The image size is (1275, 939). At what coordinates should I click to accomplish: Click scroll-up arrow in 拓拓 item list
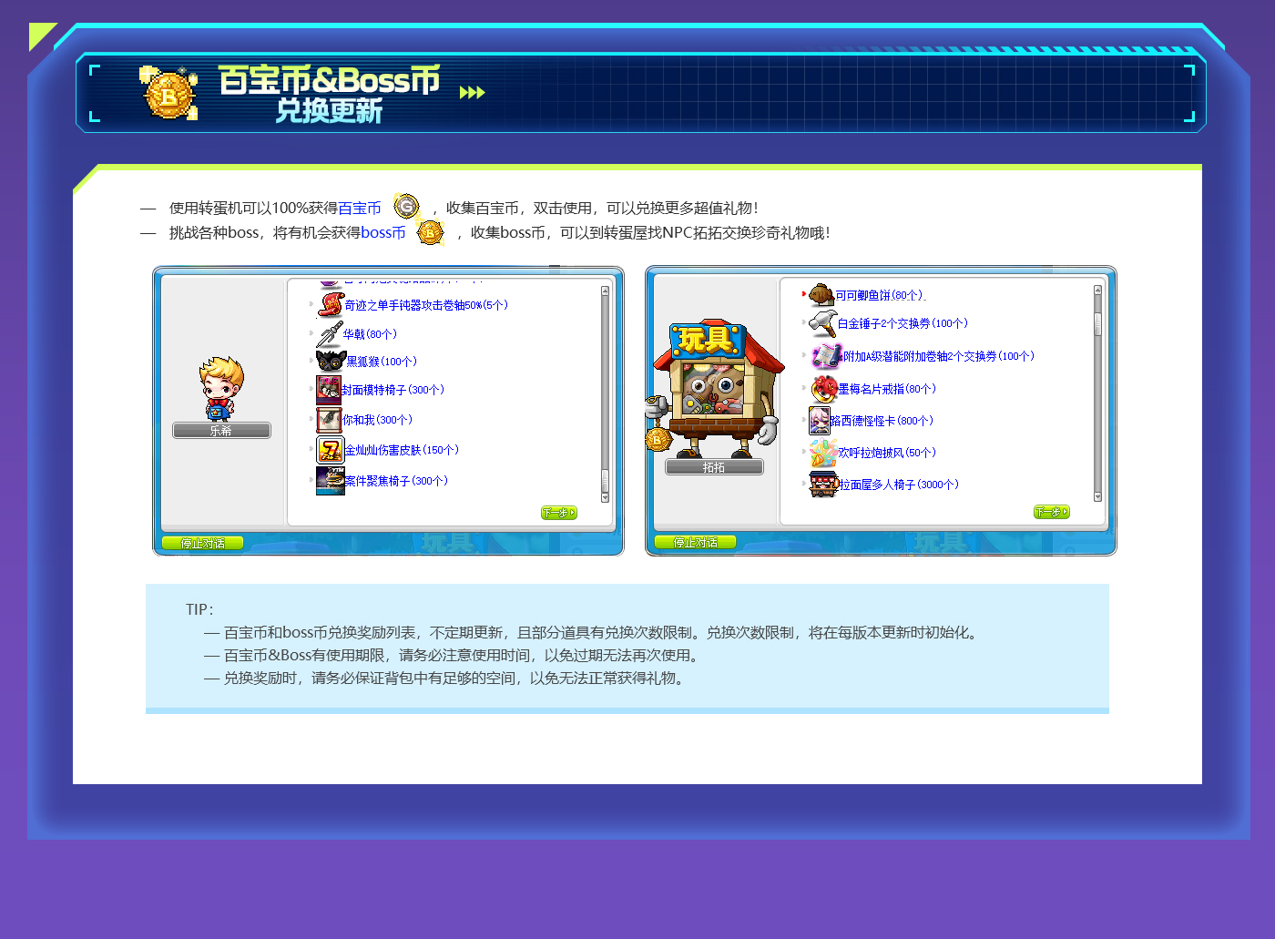[x=1097, y=291]
